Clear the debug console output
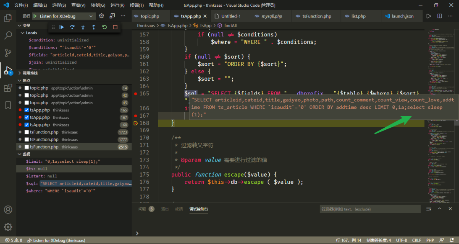The image size is (459, 244). [x=429, y=209]
